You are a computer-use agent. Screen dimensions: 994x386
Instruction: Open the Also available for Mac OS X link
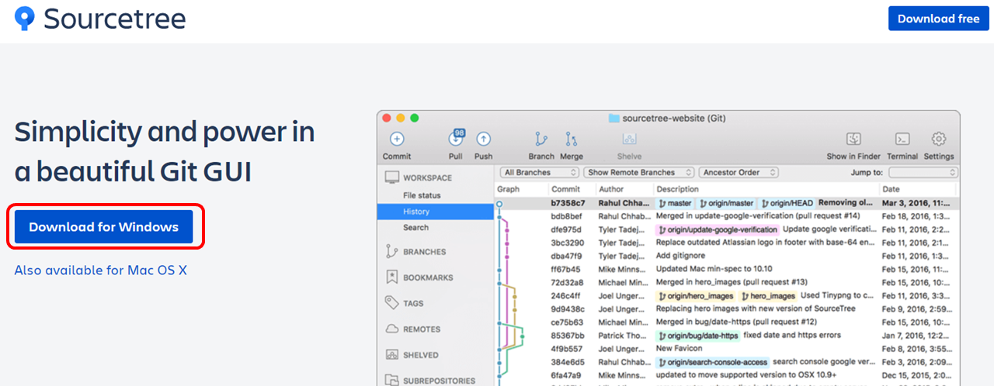(x=100, y=271)
